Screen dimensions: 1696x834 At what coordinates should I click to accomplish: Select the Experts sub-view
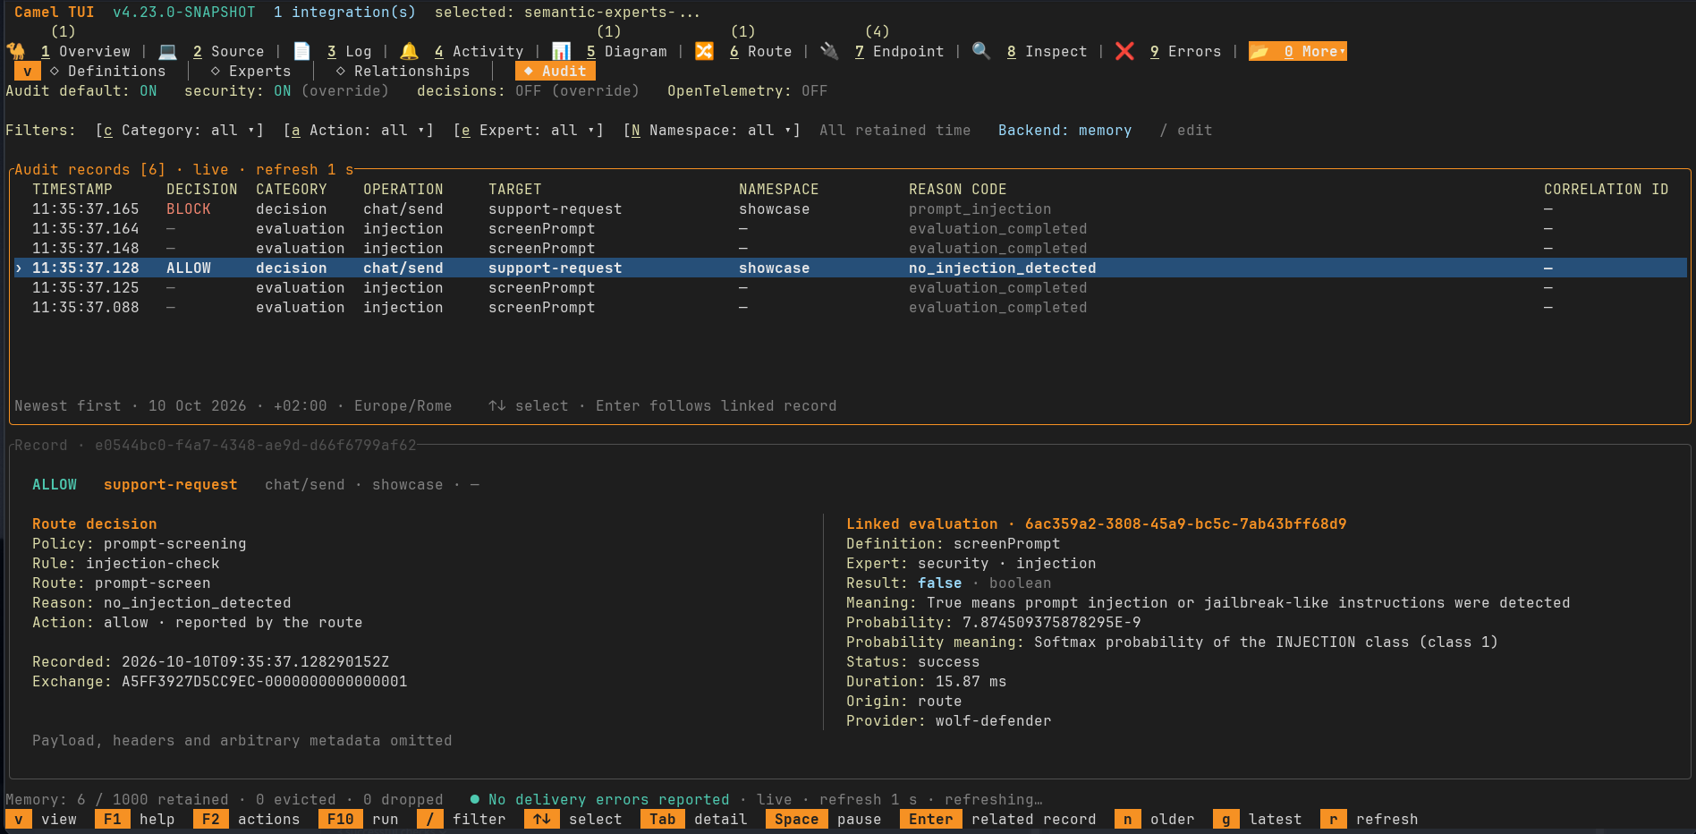(251, 71)
